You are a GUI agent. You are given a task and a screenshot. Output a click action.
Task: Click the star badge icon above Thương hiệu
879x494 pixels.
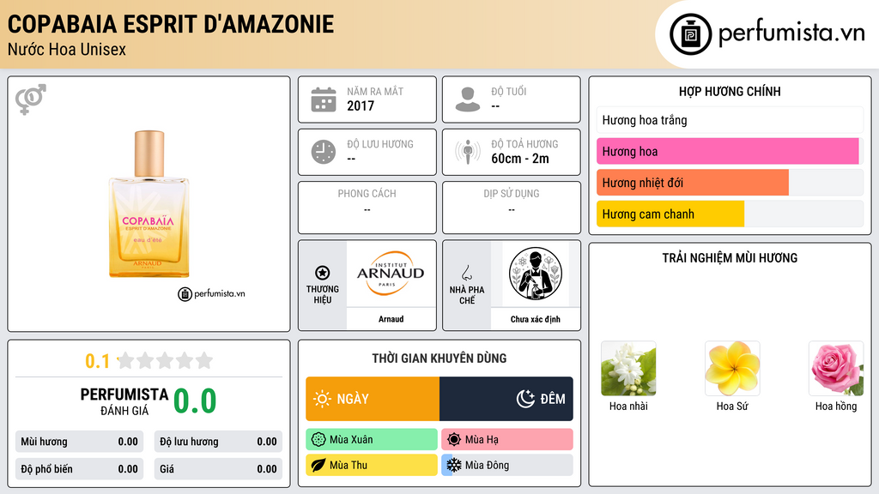(323, 273)
